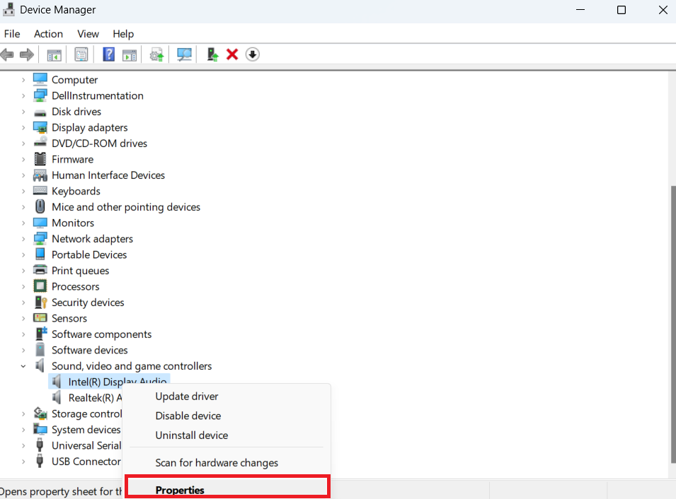Click speaker icon beside Intel(R) Display Audio
Image resolution: width=676 pixels, height=499 pixels.
(x=57, y=382)
